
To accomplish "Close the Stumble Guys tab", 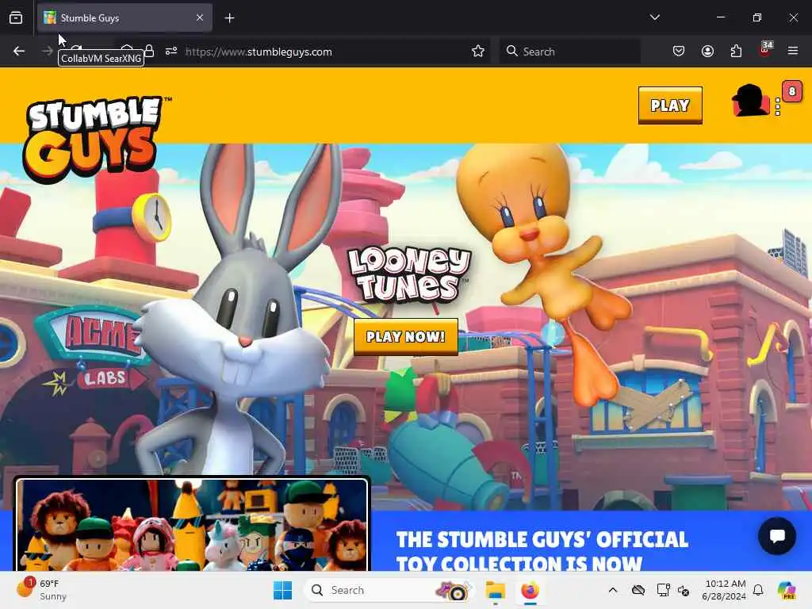I will 200,18.
